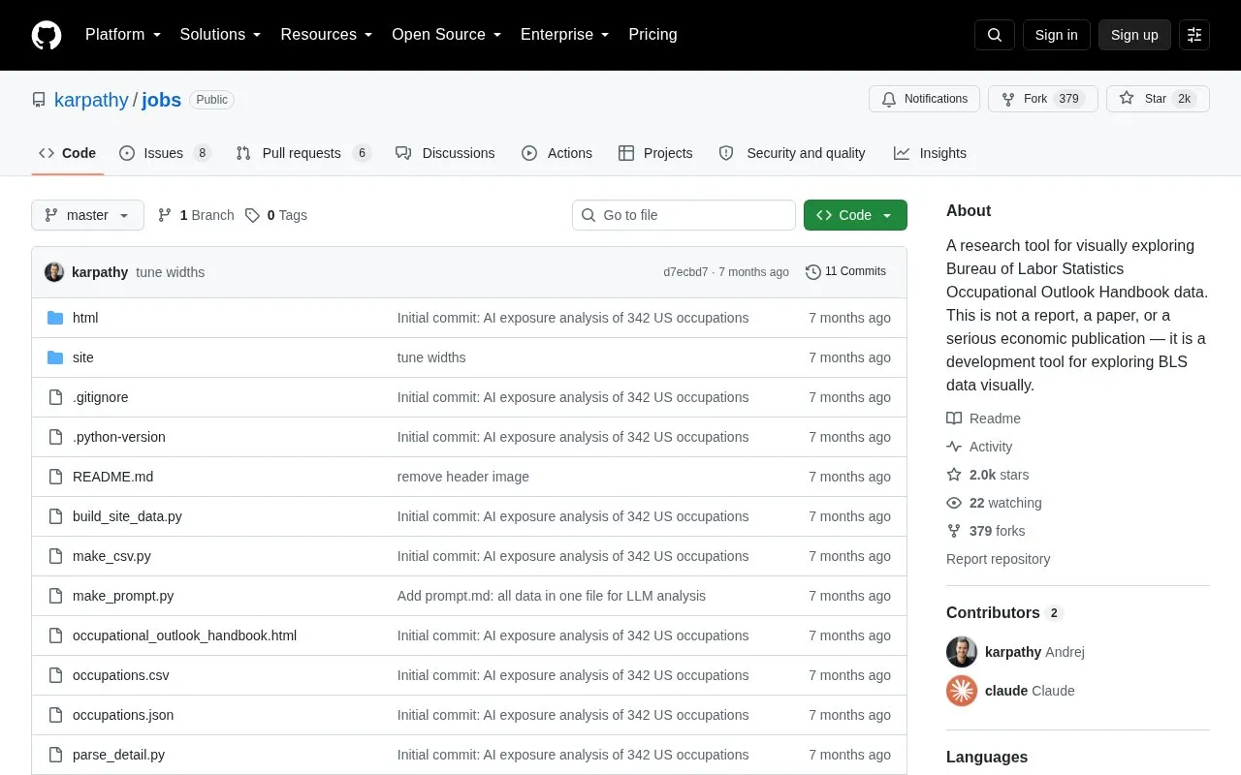Image resolution: width=1241 pixels, height=775 pixels.
Task: Expand the Open Source menu
Action: 446,35
